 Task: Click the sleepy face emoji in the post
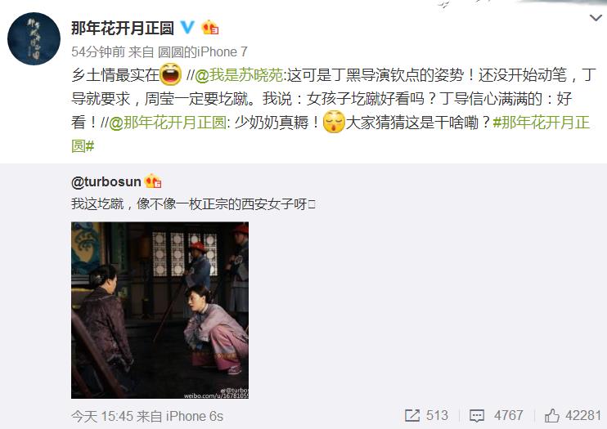pyautogui.click(x=333, y=122)
